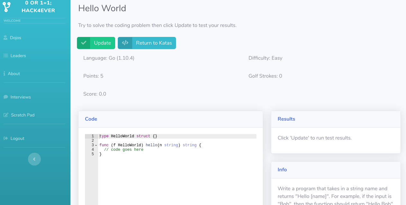Image resolution: width=406 pixels, height=205 pixels.
Task: Click line number 2 in the editor gutter
Action: point(93,141)
